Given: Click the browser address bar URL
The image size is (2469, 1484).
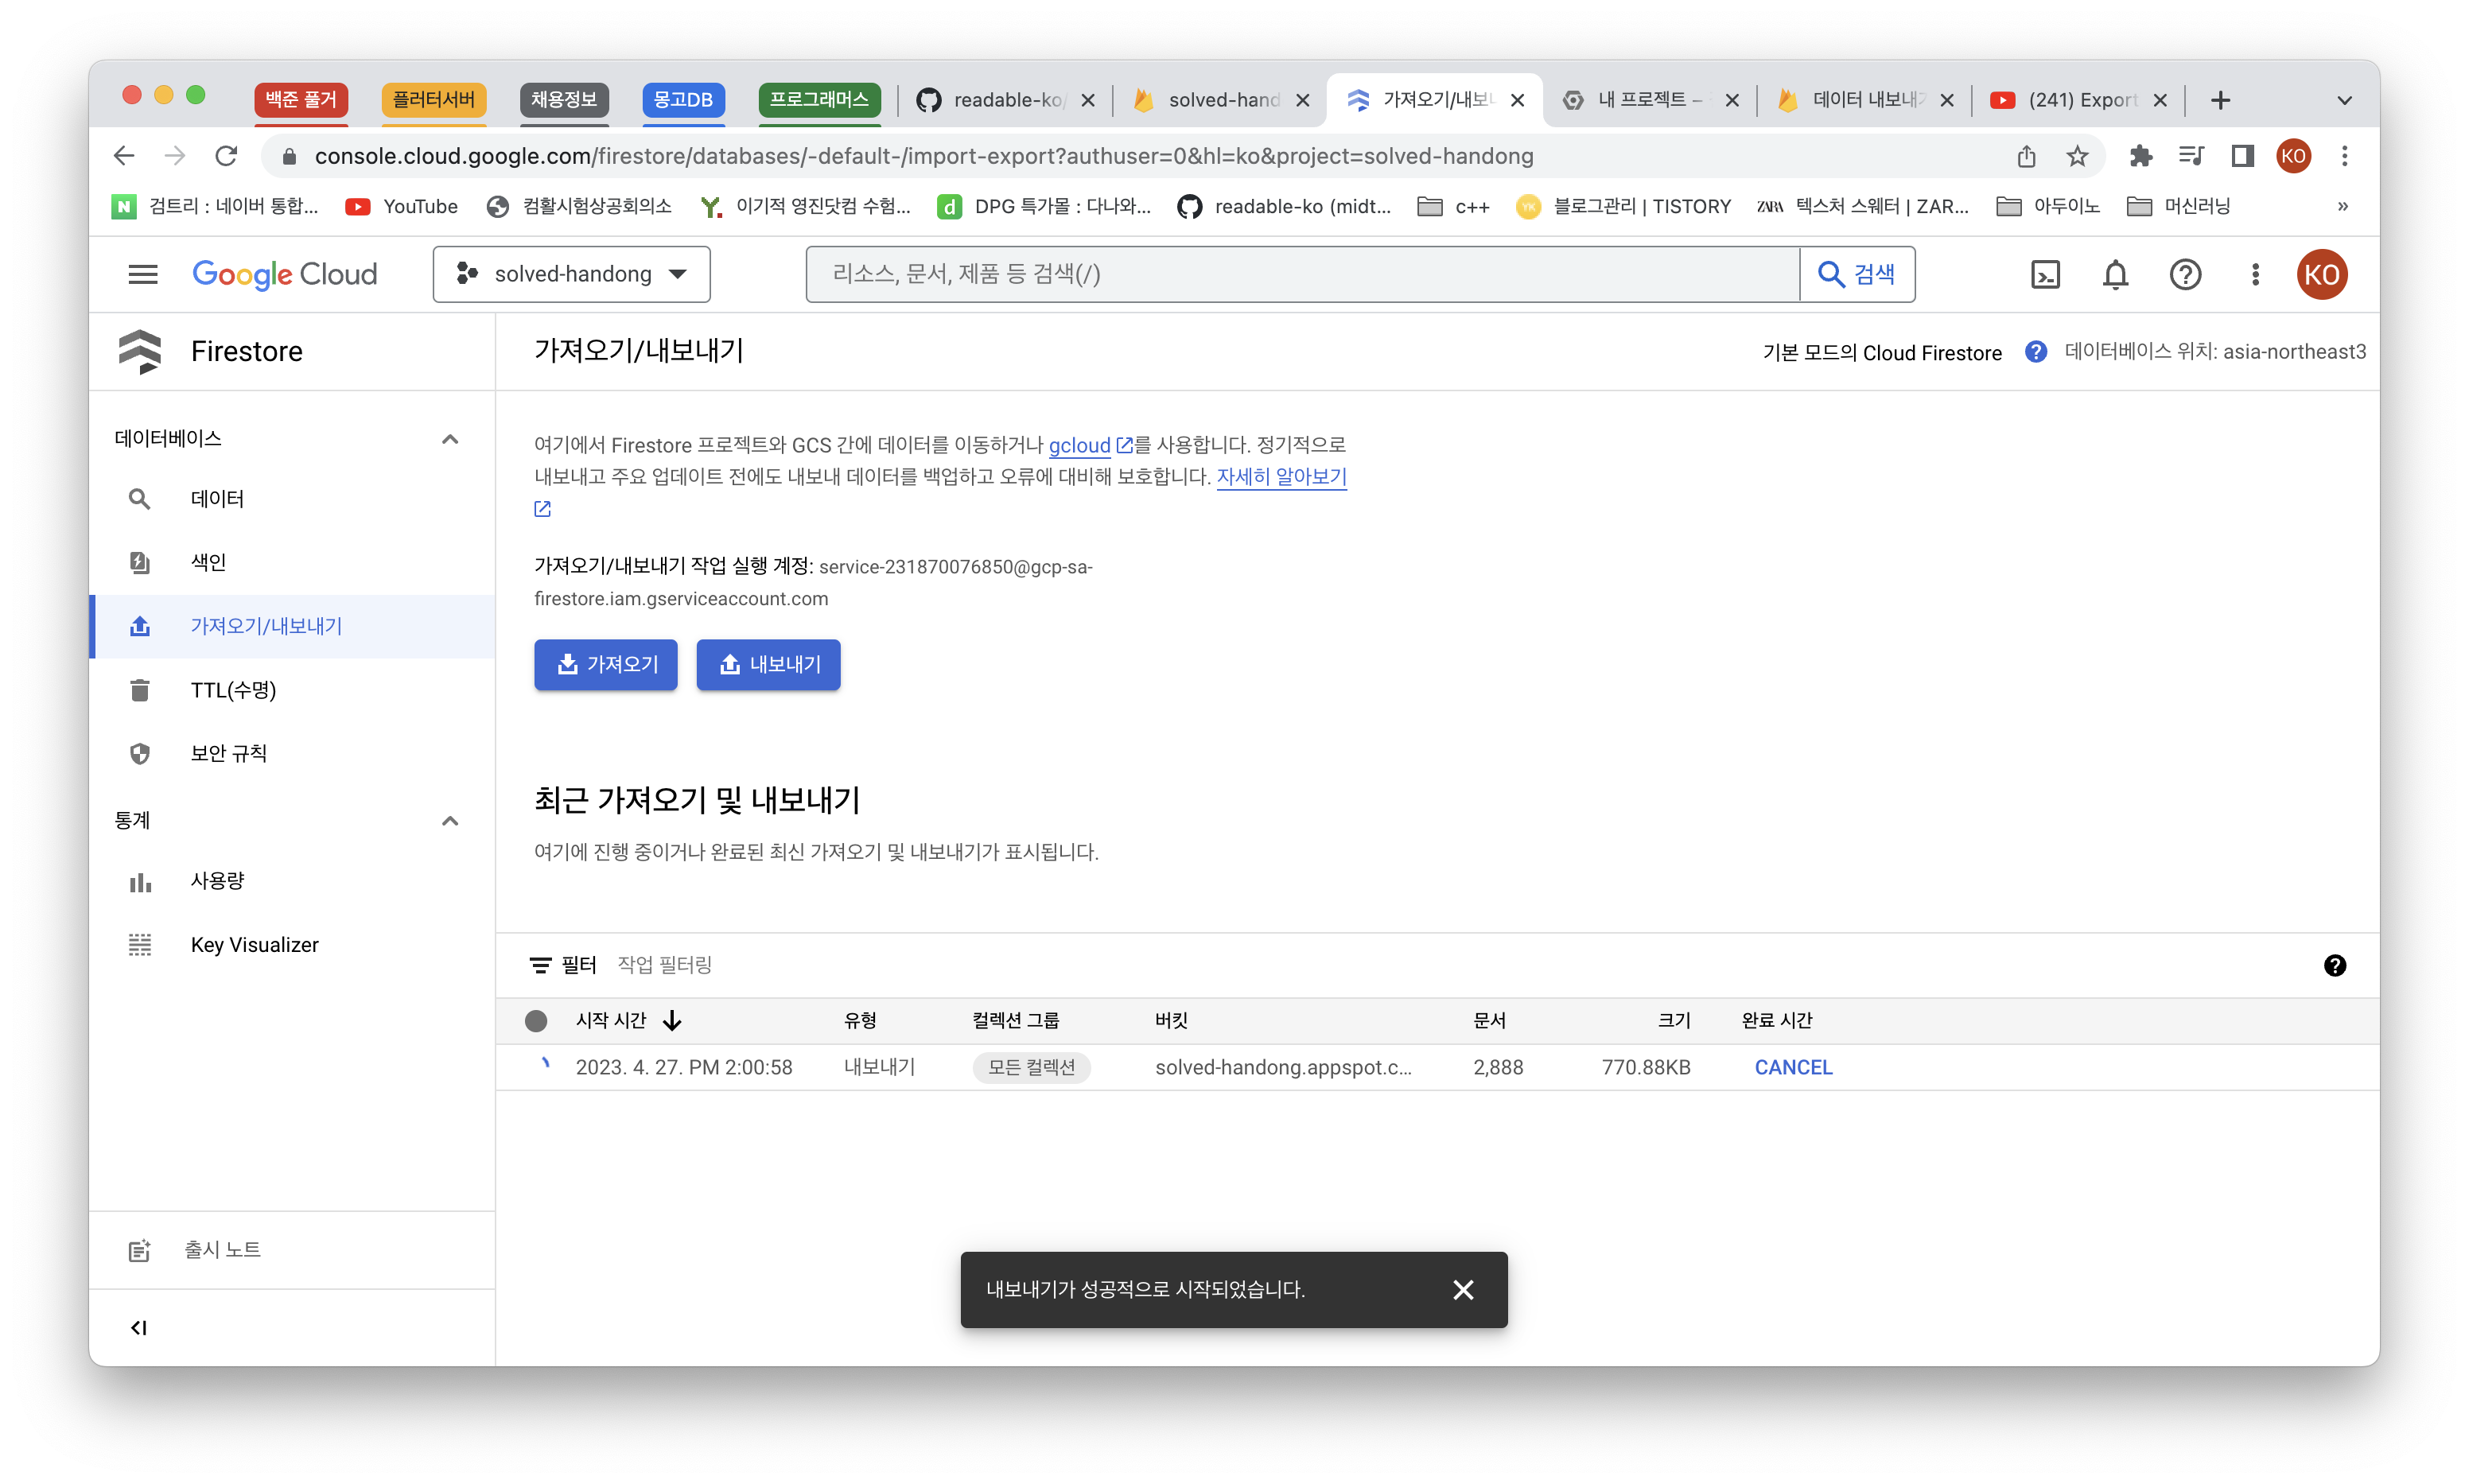Looking at the screenshot, I should click(923, 156).
